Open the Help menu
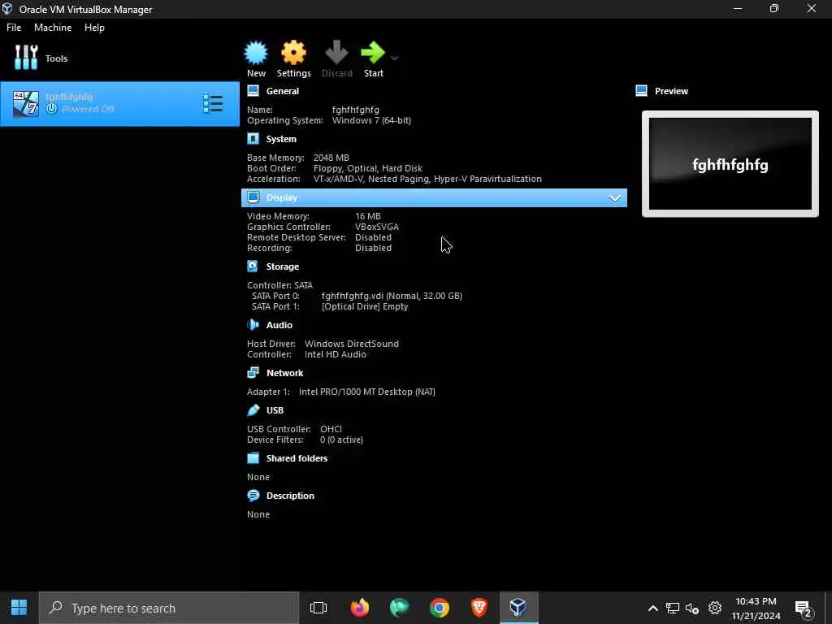The height and width of the screenshot is (624, 832). [x=94, y=28]
